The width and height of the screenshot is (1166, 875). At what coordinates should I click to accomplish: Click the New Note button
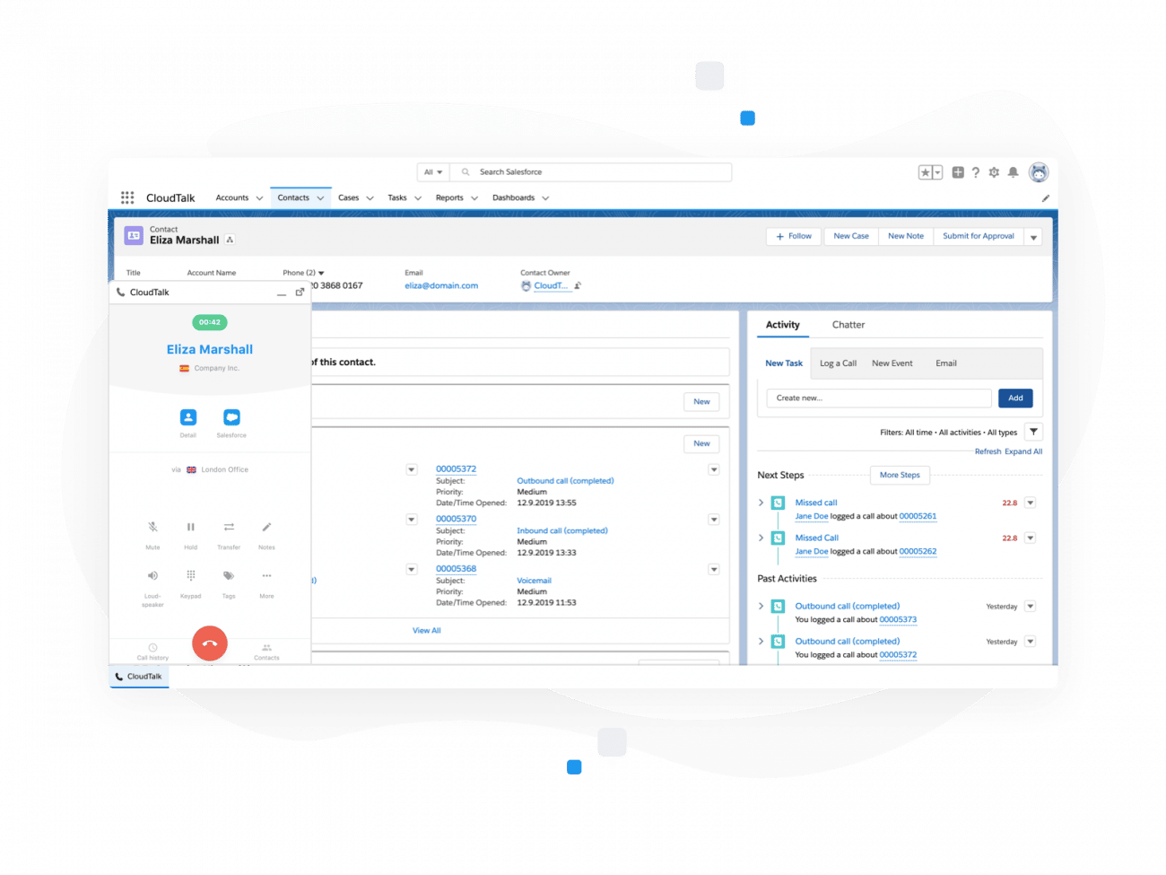[x=906, y=236]
